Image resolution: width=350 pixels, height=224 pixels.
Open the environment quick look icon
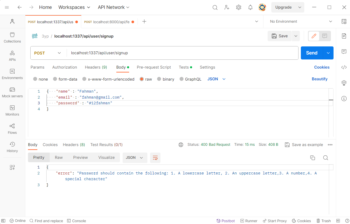click(x=344, y=21)
